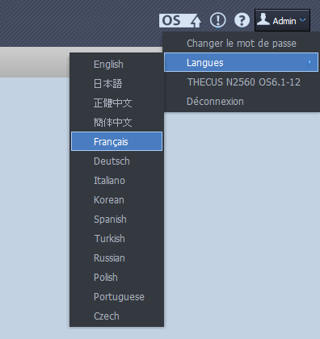Change language to Czech

(x=116, y=316)
